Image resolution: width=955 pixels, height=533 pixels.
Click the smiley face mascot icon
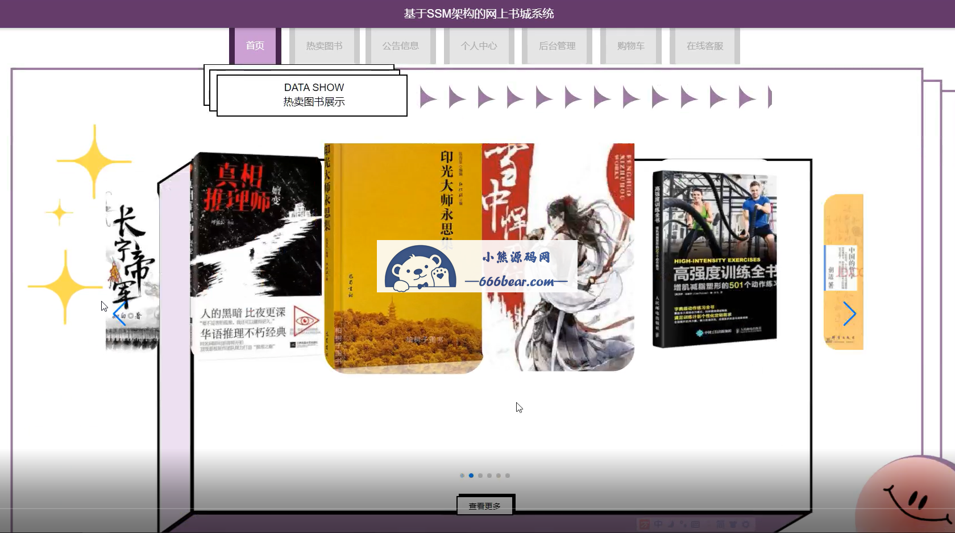coord(907,495)
